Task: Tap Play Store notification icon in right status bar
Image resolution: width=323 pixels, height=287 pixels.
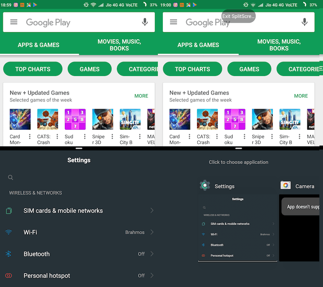Action: 195,5
